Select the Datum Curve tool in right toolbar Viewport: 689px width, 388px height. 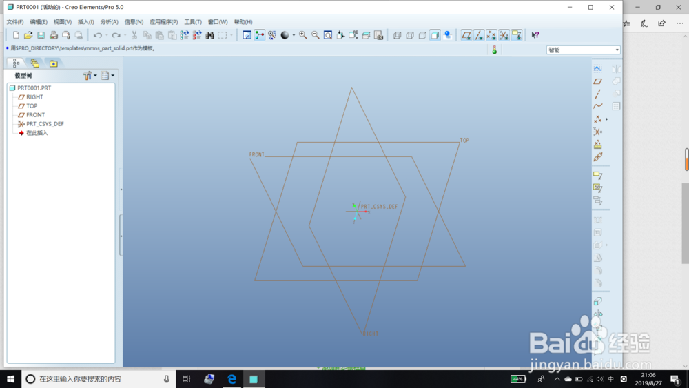tap(597, 106)
